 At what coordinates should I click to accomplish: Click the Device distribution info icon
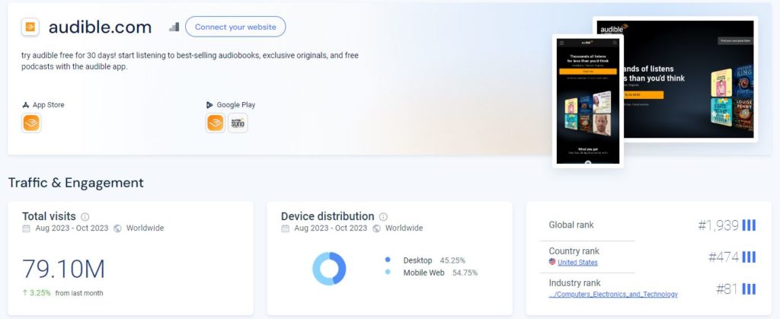click(383, 217)
